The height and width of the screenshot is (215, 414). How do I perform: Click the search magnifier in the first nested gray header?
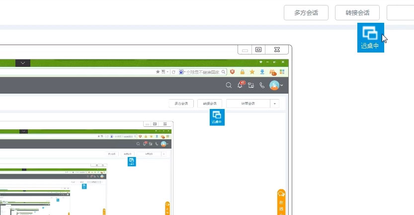coord(229,85)
